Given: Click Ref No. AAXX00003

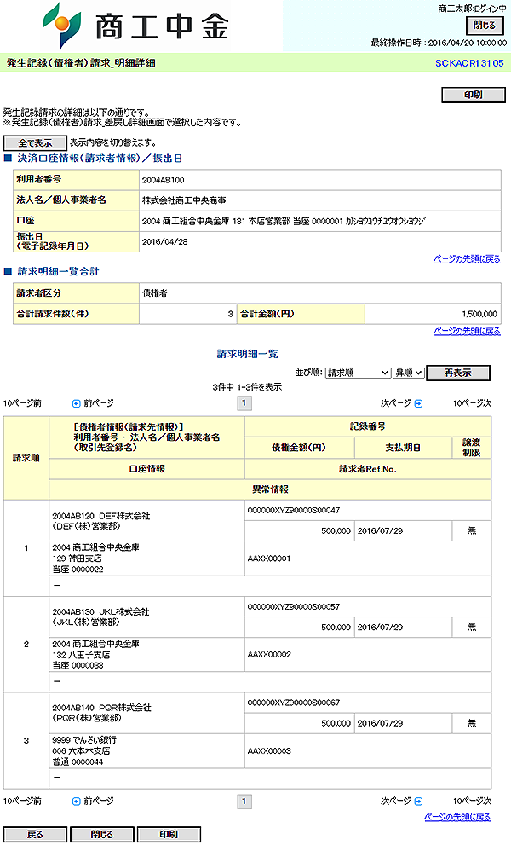Looking at the screenshot, I should (x=269, y=752).
